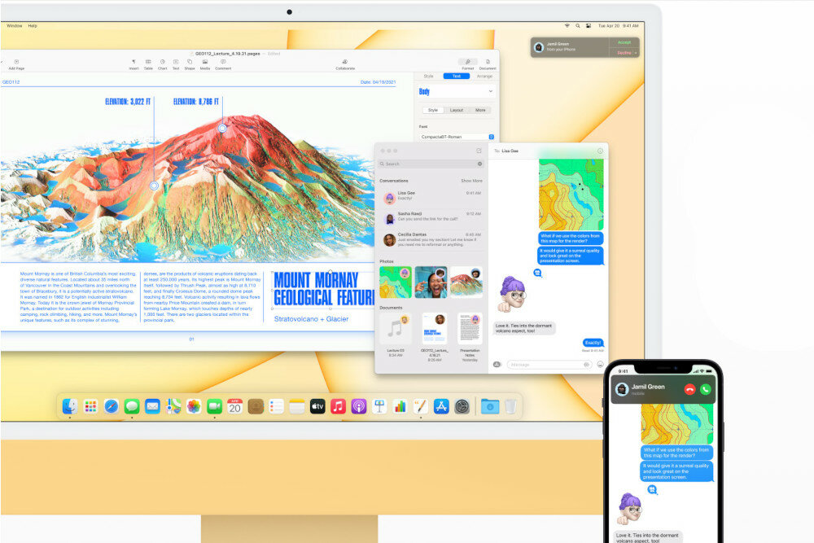Open the Media browser in Pages

(x=205, y=63)
